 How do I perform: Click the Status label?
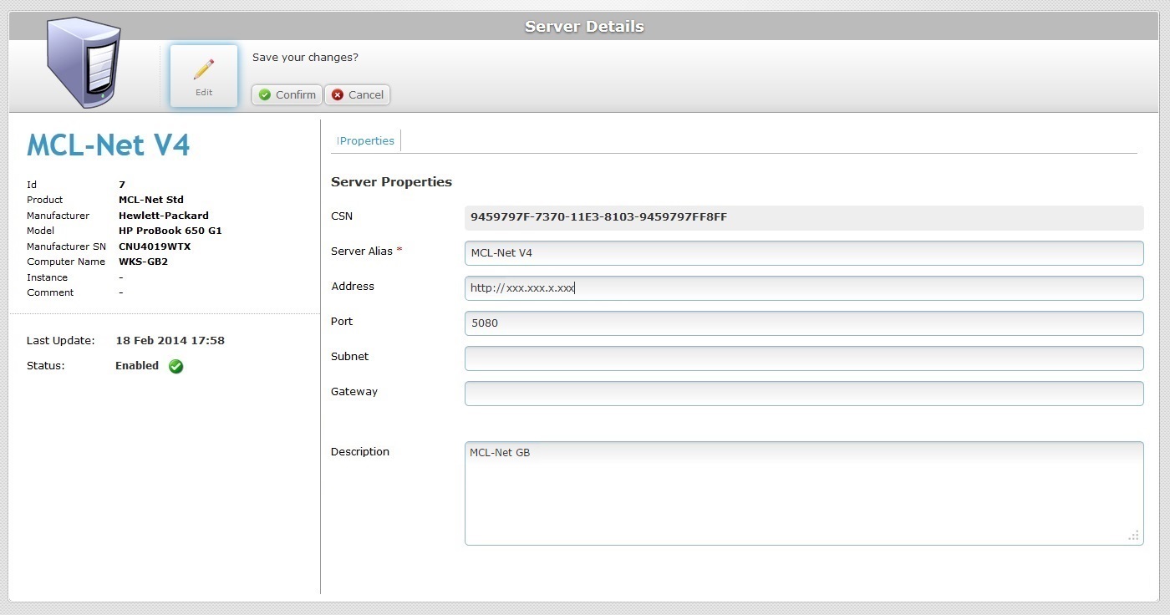point(45,366)
